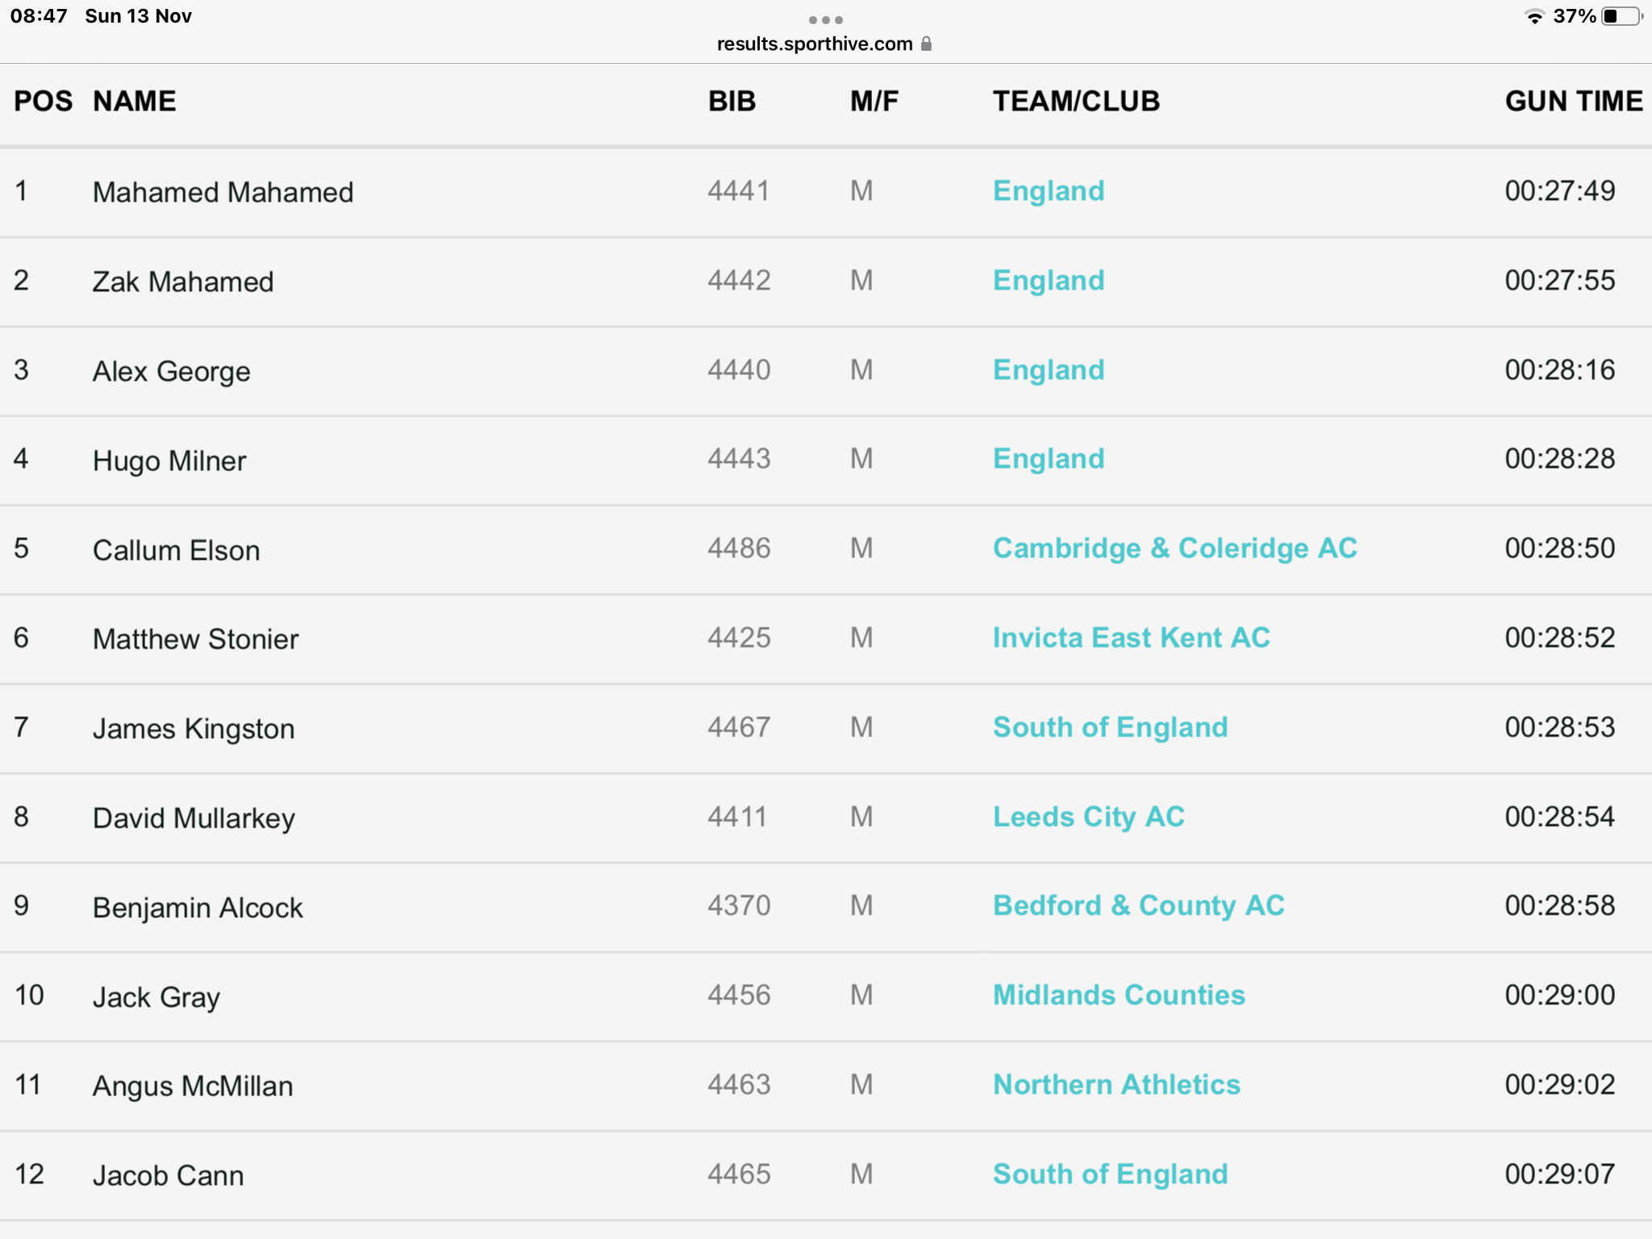The image size is (1652, 1239).
Task: Open England team link for Mahamed Mahamed
Action: pos(1048,191)
